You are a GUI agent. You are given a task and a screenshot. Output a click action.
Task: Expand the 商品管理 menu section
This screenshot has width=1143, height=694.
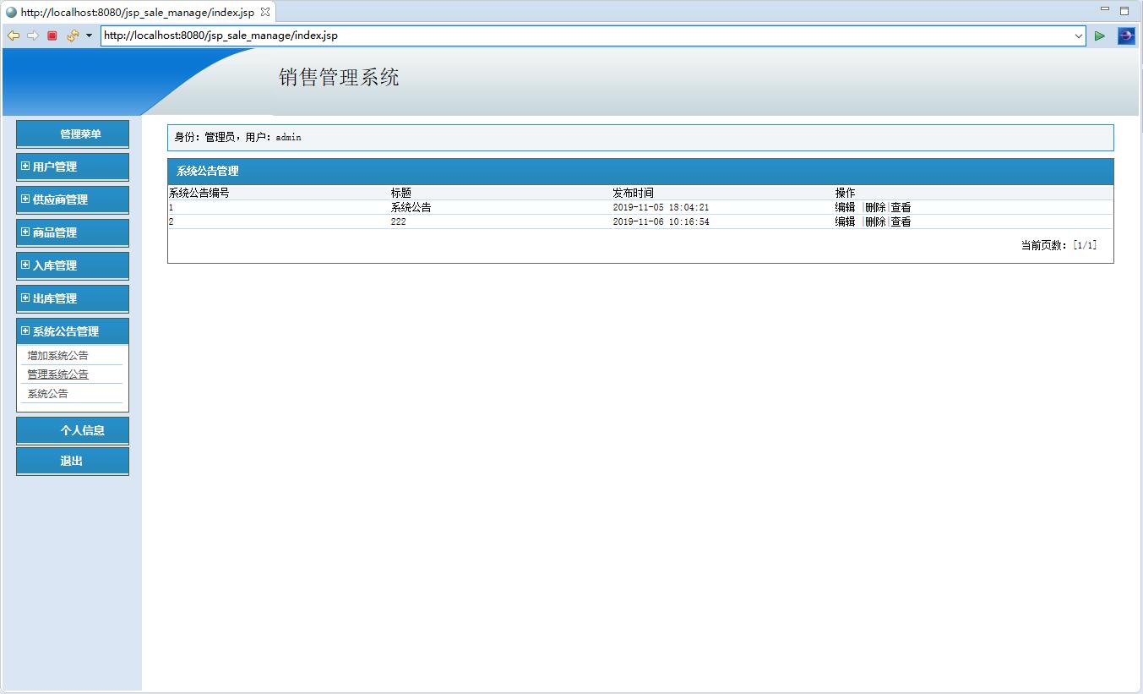[72, 232]
